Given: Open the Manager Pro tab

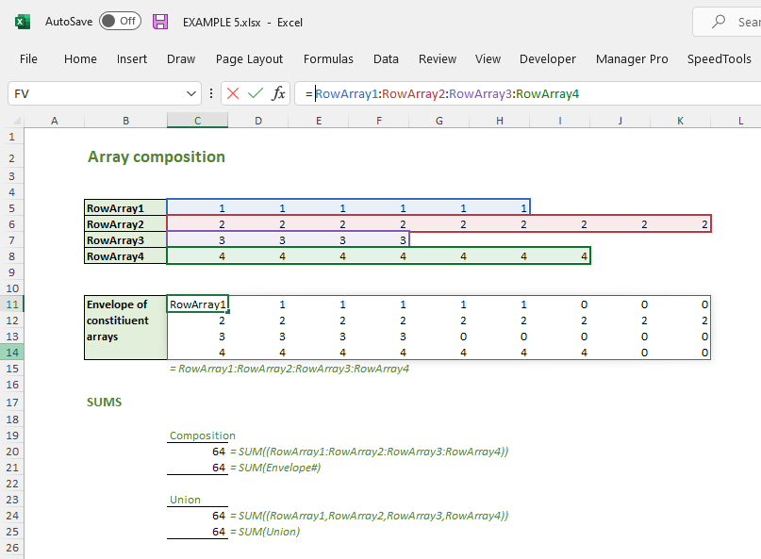Looking at the screenshot, I should (632, 58).
